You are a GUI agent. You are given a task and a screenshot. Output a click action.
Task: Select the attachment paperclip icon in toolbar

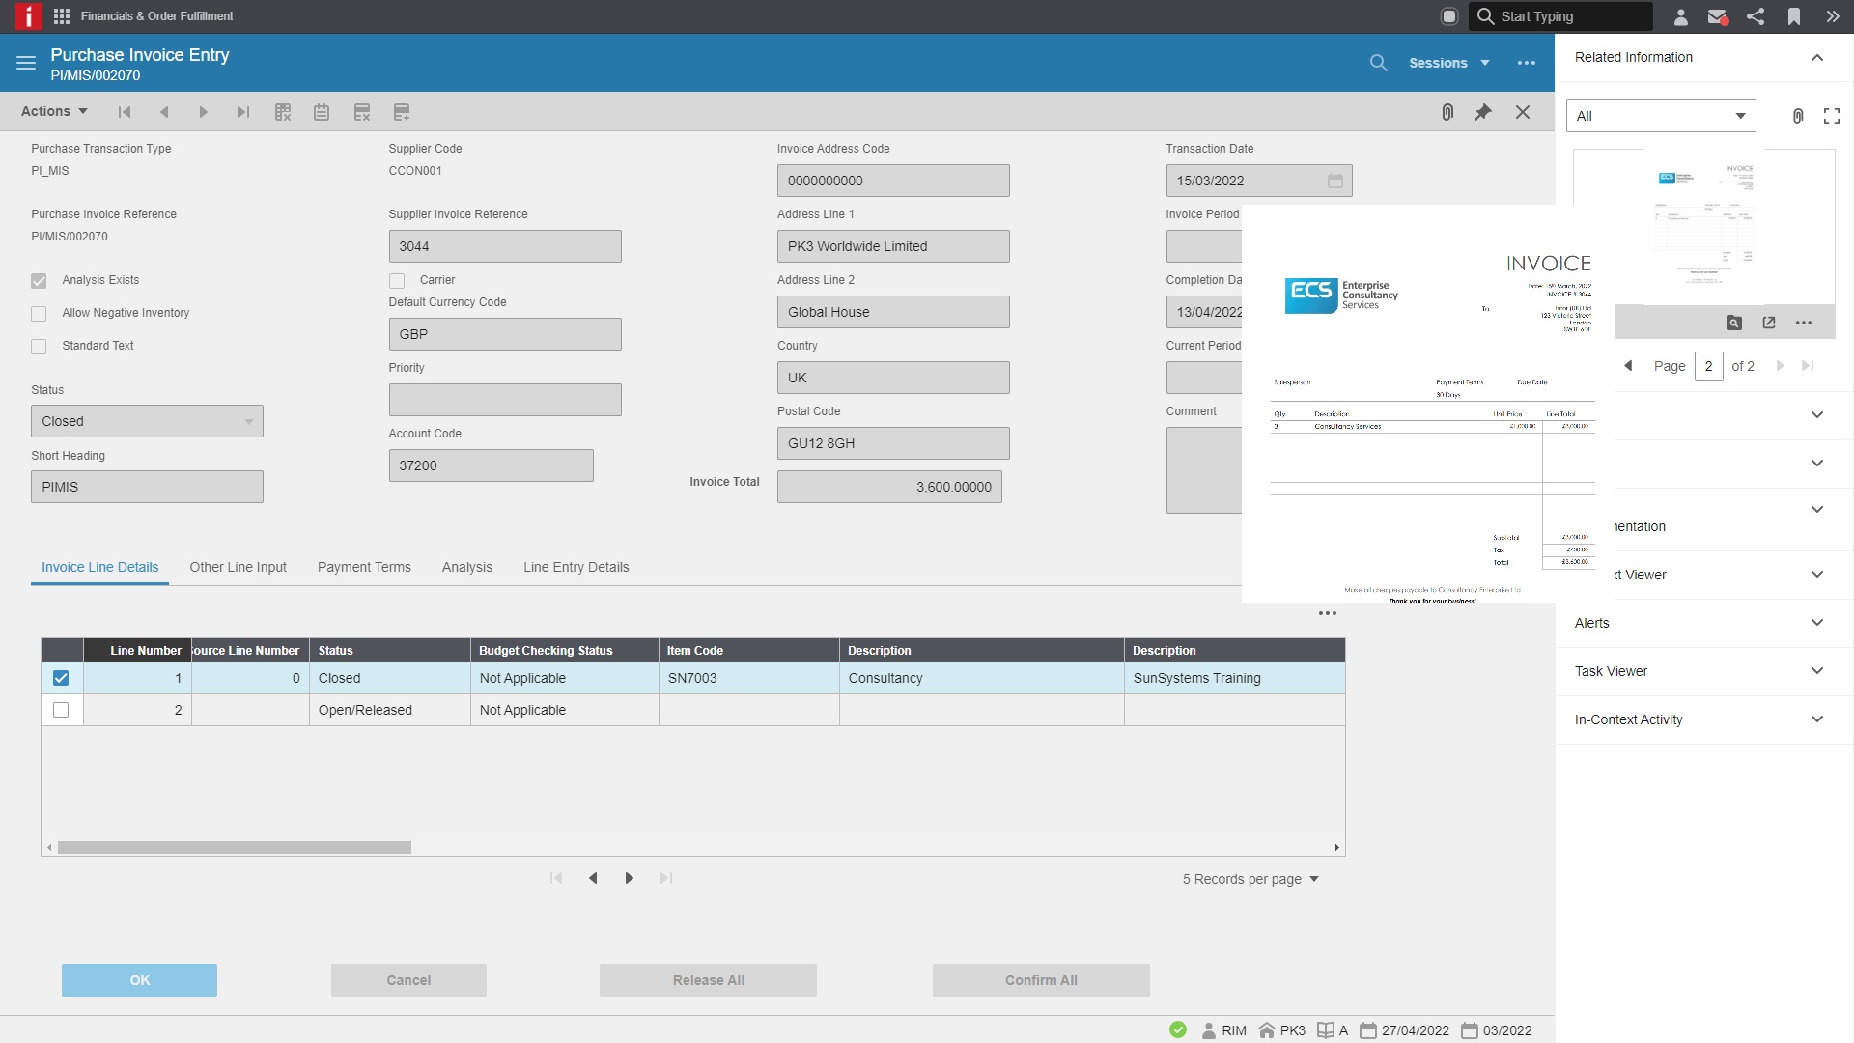click(1447, 112)
